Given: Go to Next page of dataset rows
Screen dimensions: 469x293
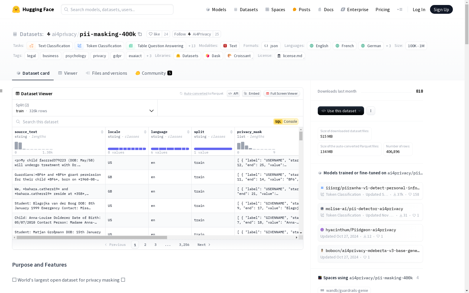Looking at the screenshot, I should 204,245.
